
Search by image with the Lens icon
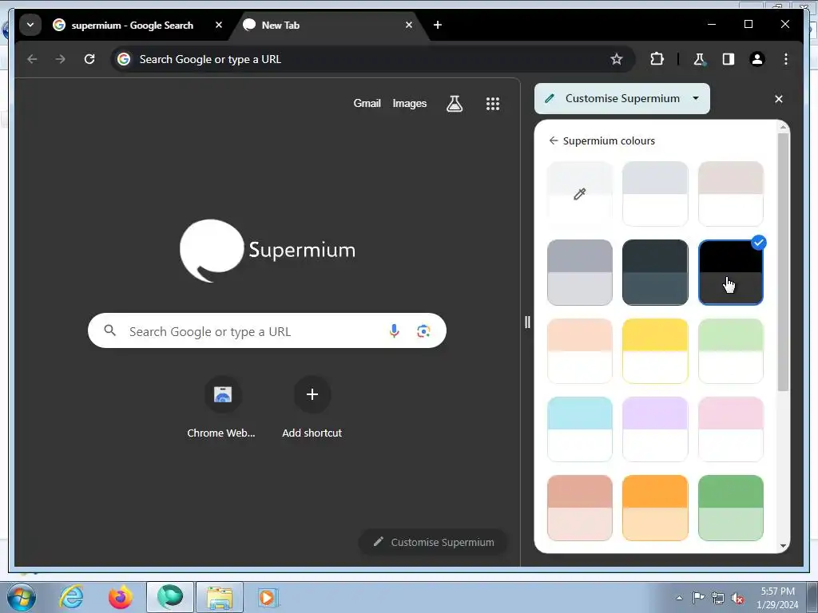pyautogui.click(x=423, y=331)
